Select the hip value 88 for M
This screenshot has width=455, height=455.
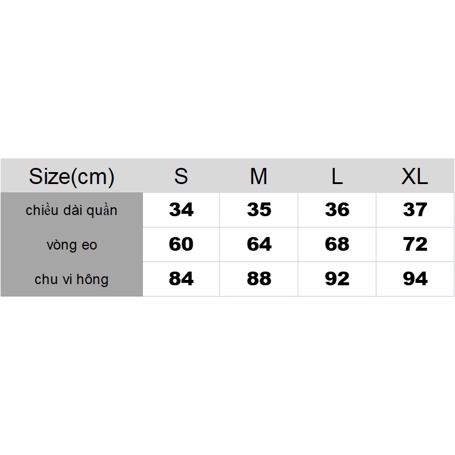259,279
